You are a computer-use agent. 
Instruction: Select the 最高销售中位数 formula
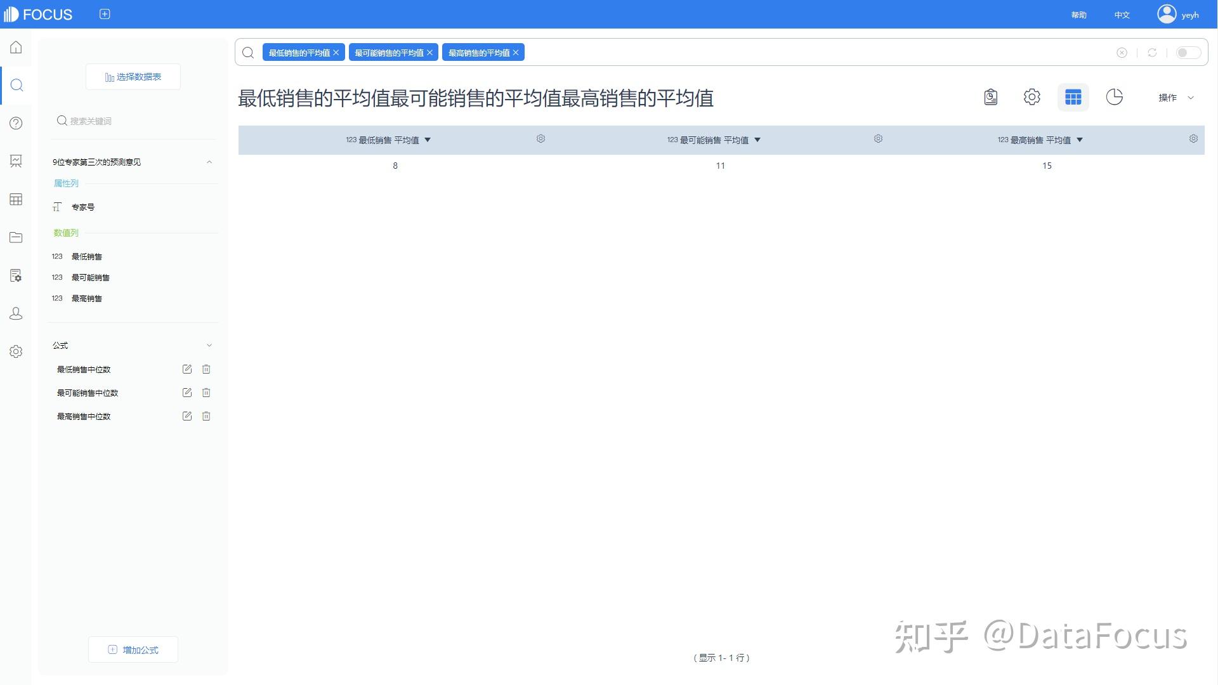(x=84, y=417)
